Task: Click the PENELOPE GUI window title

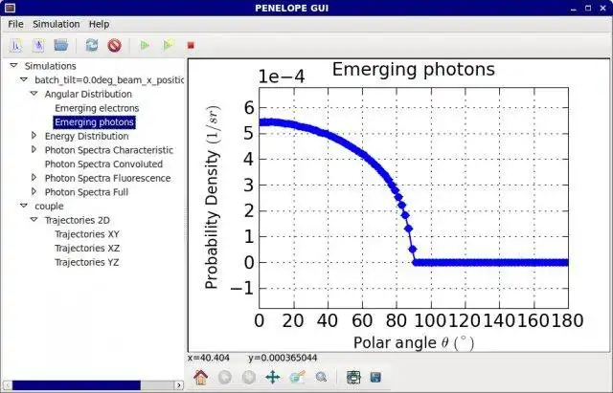Action: 291,9
